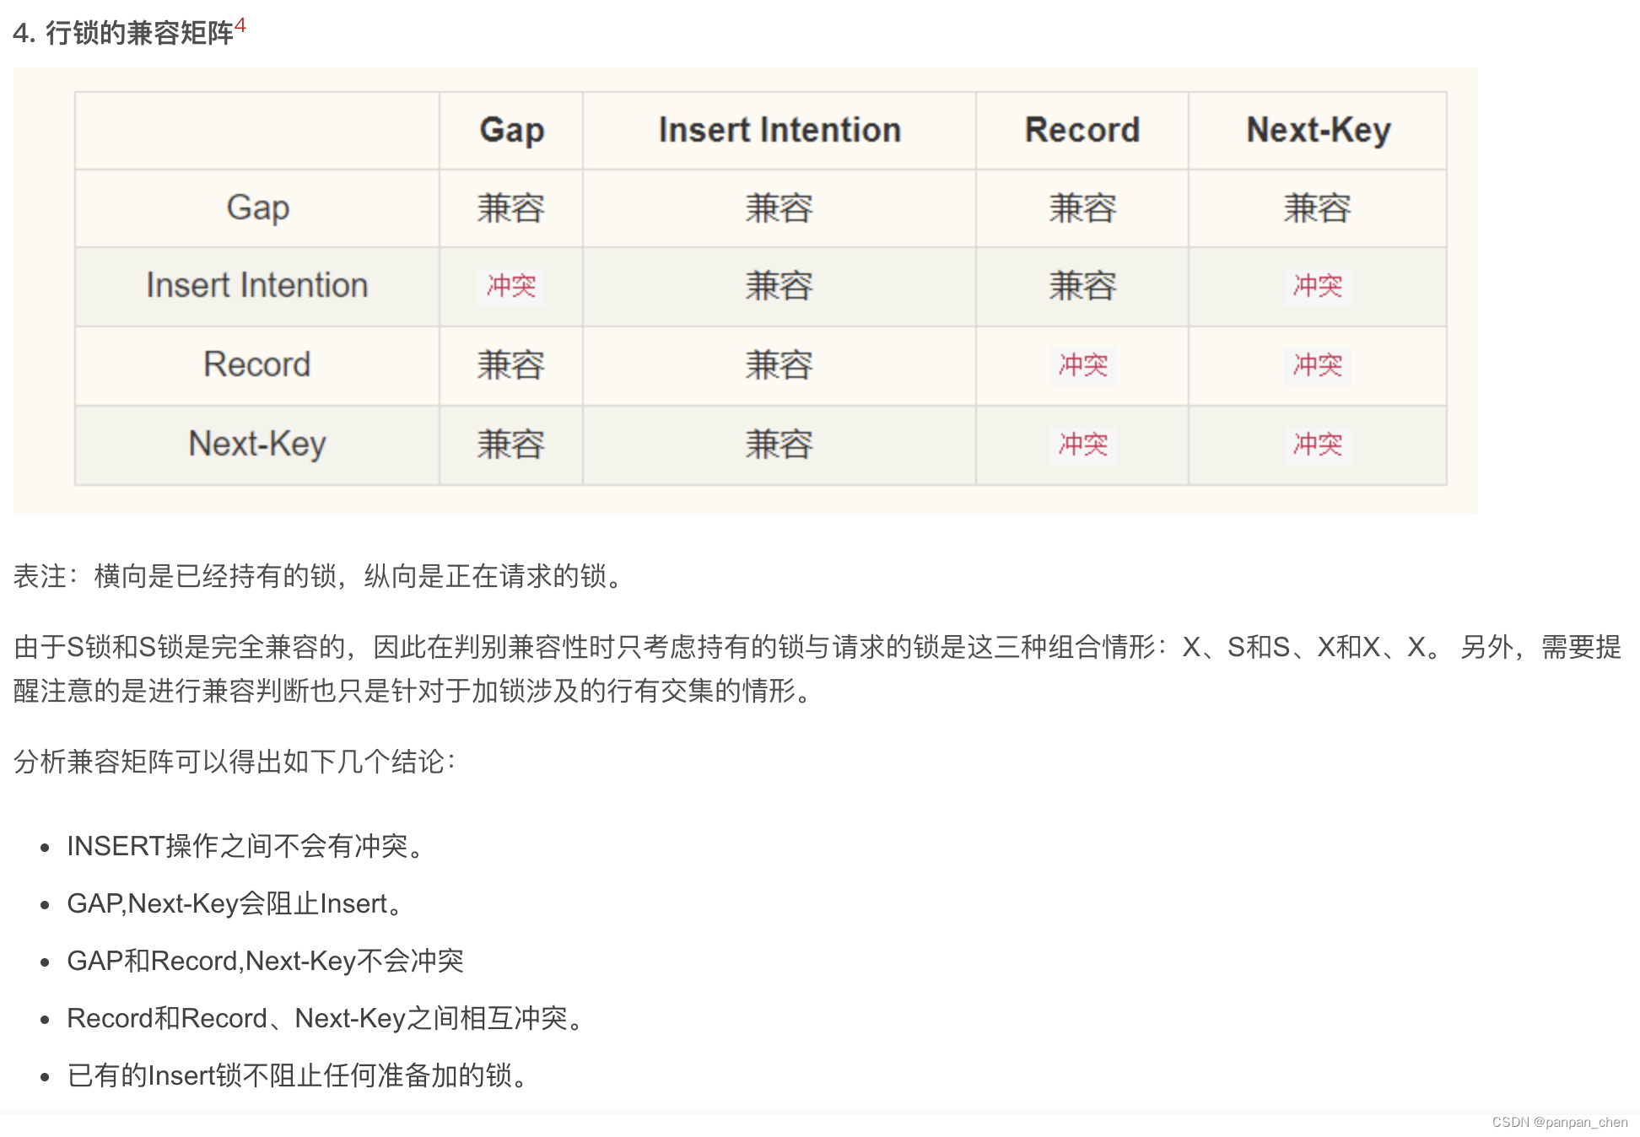Click 冲突 in Record row, Record column
The width and height of the screenshot is (1640, 1137).
[1082, 366]
